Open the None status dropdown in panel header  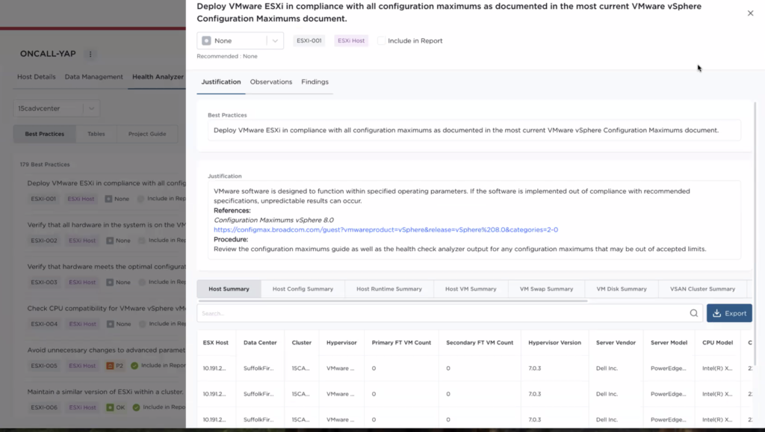(240, 41)
